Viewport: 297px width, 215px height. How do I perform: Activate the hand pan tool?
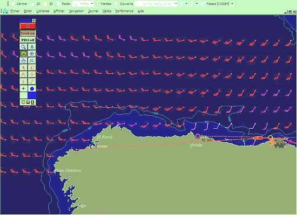(23, 54)
